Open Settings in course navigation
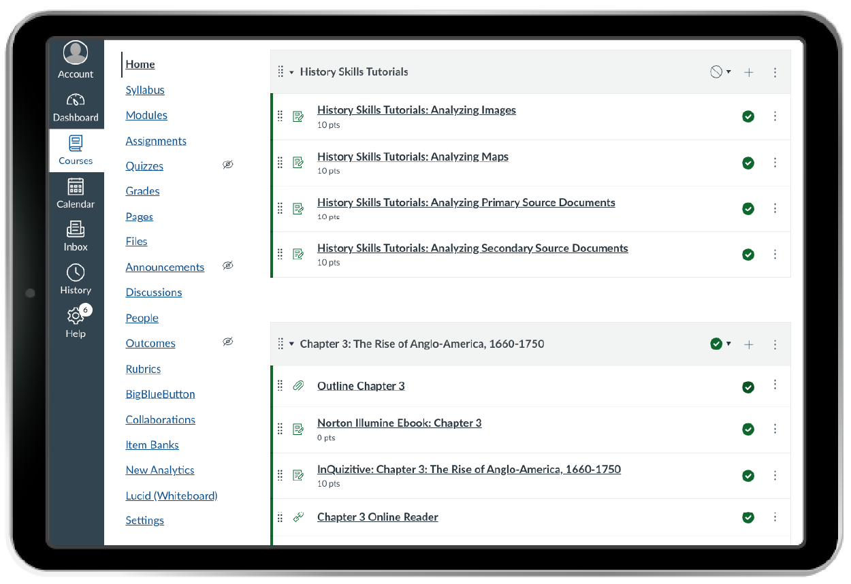Viewport: 851px width, 584px height. click(x=144, y=521)
